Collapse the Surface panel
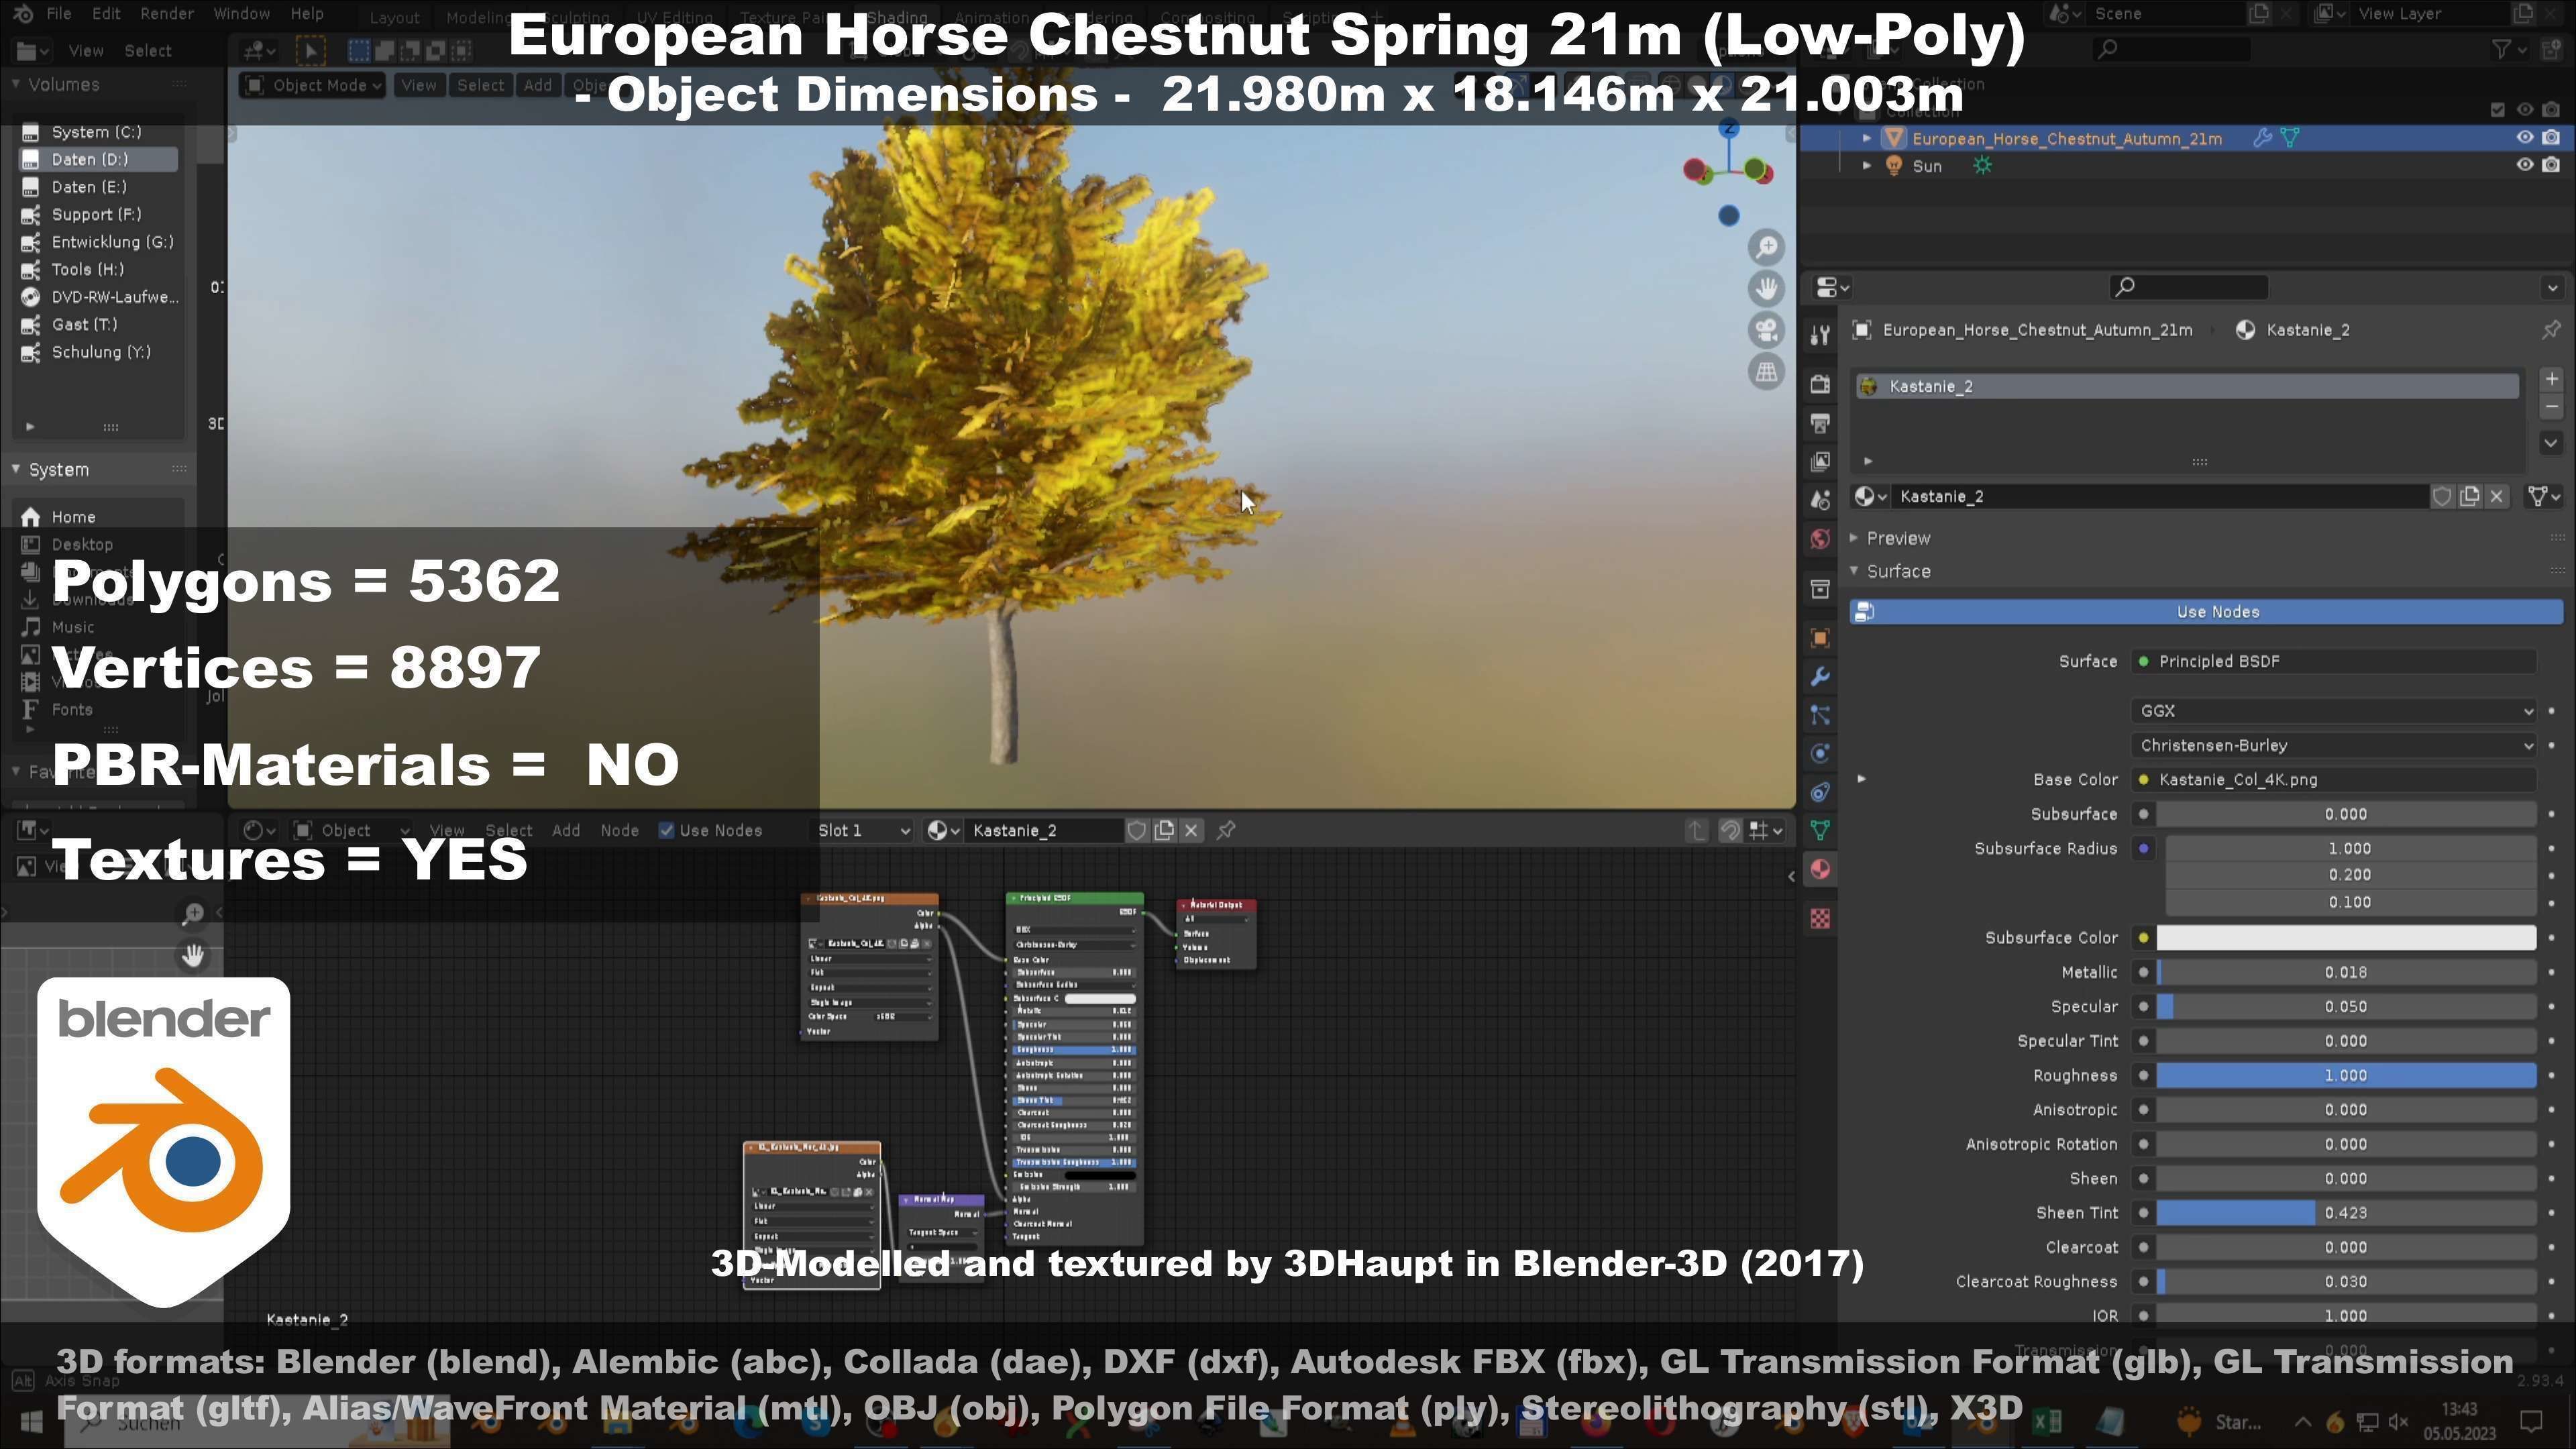2576x1449 pixels. coord(1853,571)
